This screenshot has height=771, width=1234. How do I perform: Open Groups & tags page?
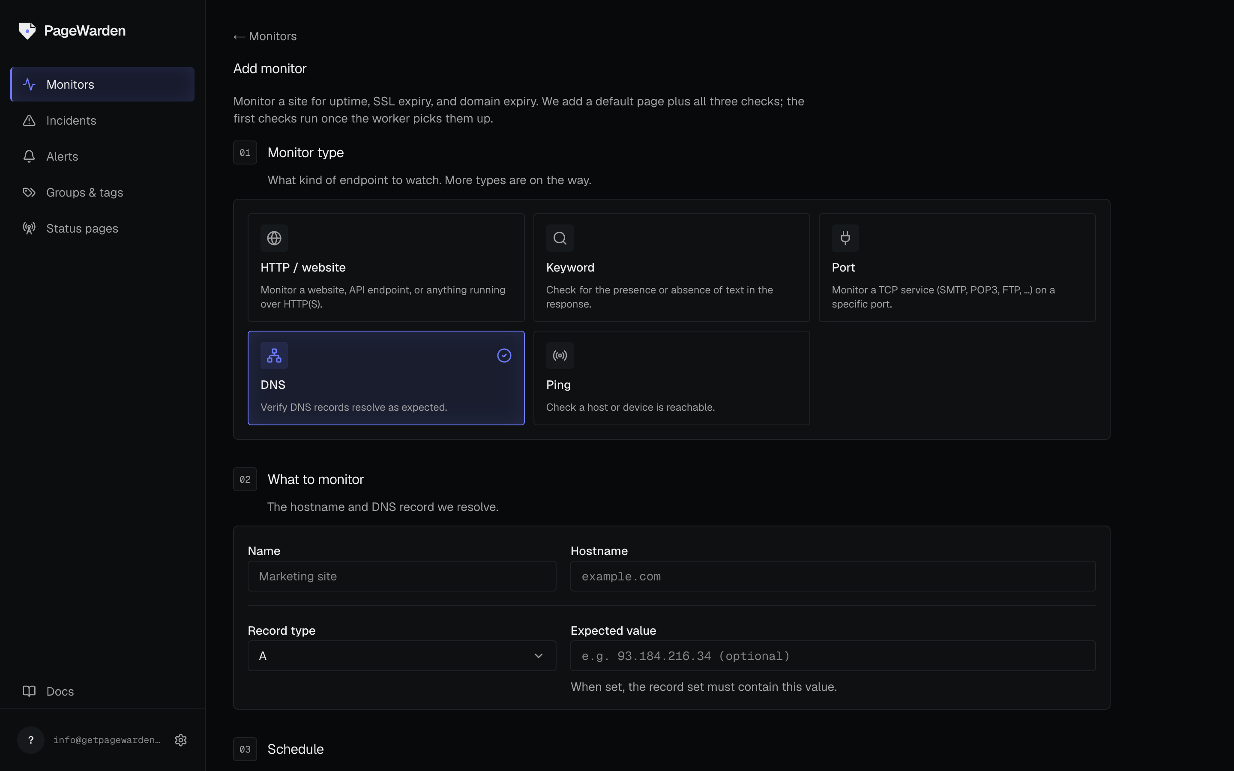pos(102,192)
